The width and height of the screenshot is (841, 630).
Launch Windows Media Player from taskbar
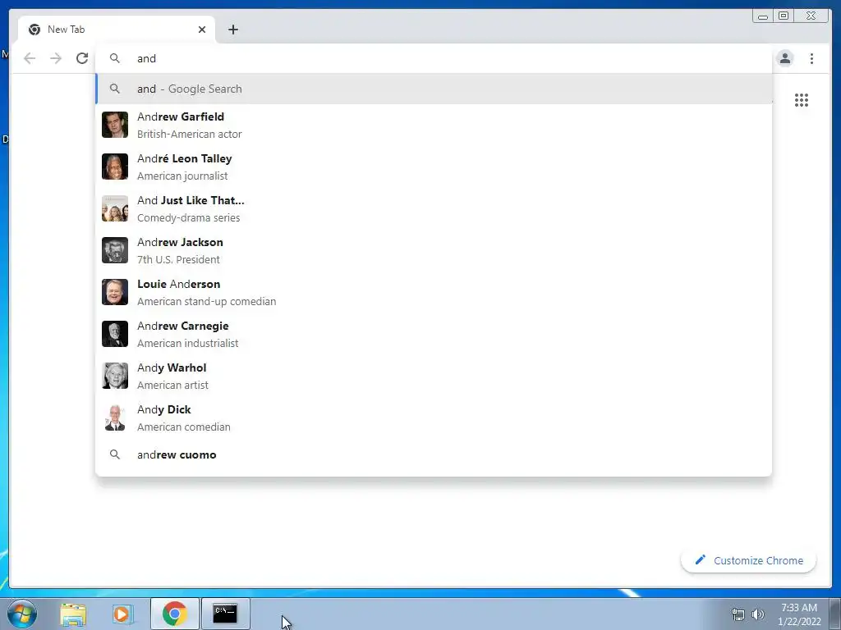click(x=123, y=614)
